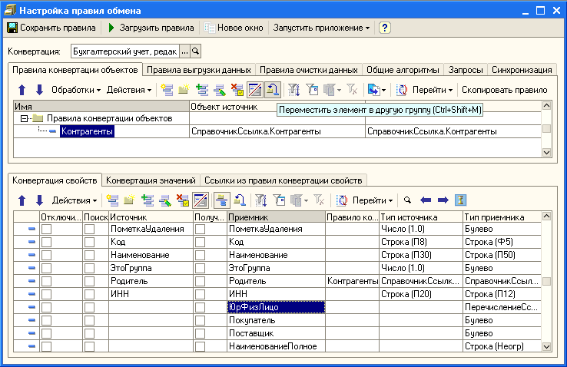Collapse the Правила конвертации объектов tree node
This screenshot has width=567, height=367.
point(25,119)
